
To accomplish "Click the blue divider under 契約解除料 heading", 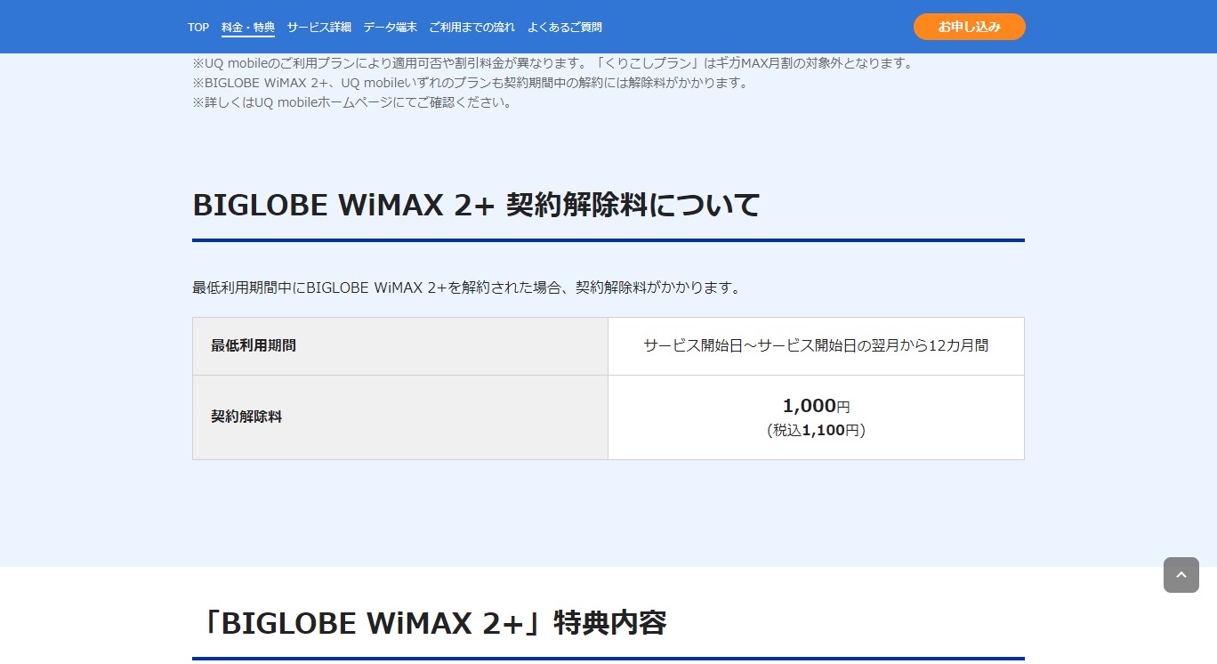I will (x=608, y=240).
